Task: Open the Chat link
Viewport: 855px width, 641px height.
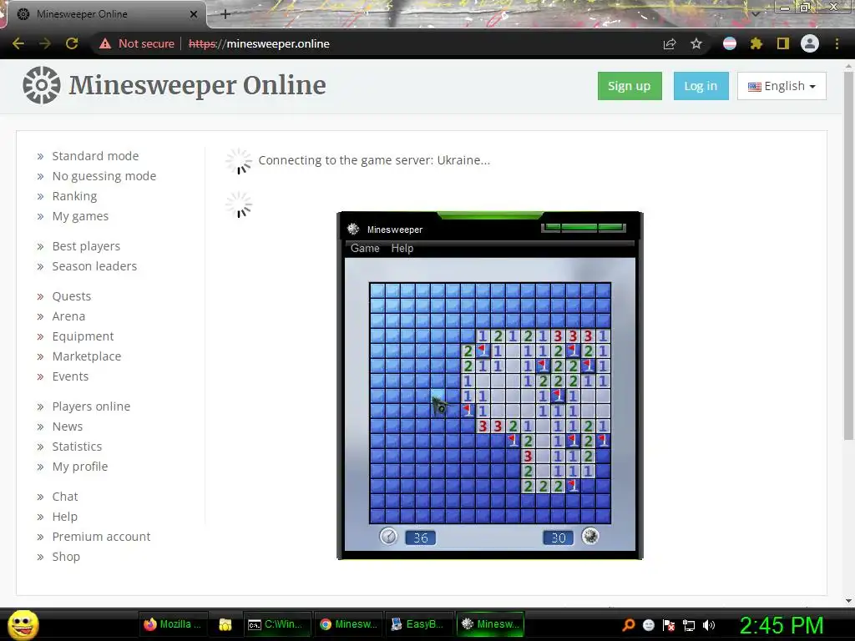Action: (x=65, y=497)
